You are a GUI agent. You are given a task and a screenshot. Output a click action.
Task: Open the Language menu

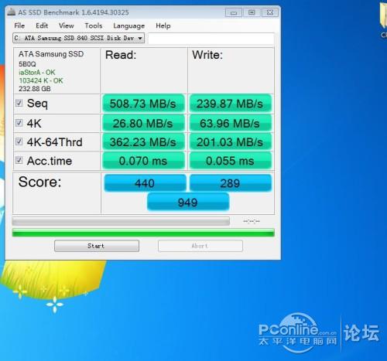point(128,26)
